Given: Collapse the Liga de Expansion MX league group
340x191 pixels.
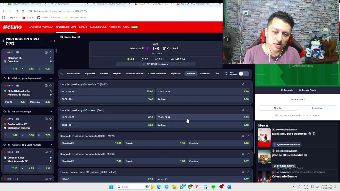Looking at the screenshot, I should tap(51, 78).
